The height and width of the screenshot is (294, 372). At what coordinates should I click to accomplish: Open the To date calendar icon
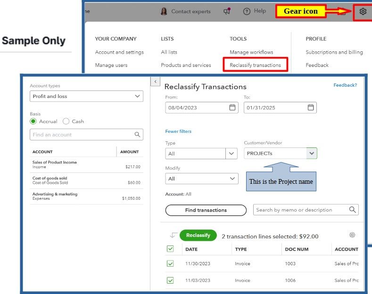311,107
